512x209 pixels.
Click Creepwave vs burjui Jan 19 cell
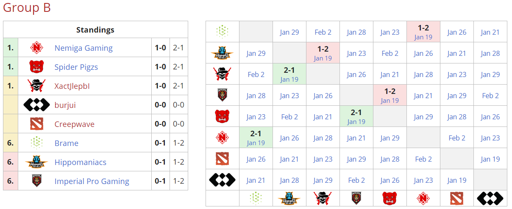pyautogui.click(x=490, y=159)
